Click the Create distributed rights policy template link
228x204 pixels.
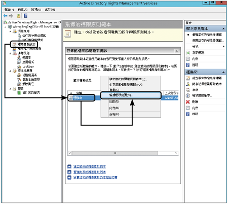pyautogui.click(x=90, y=166)
